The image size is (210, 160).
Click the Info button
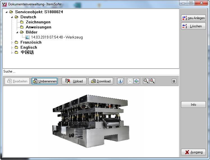[193, 105]
